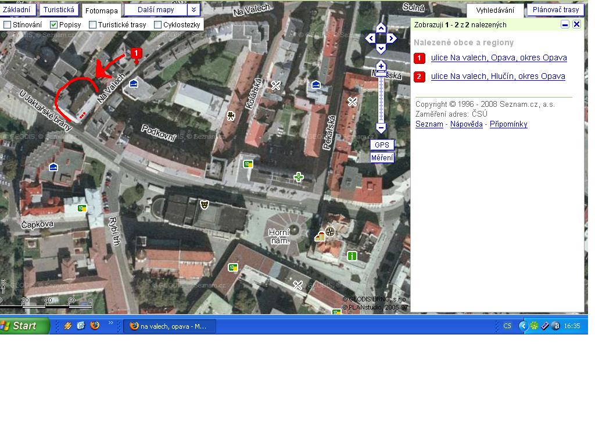Enable the Turistické trasy checkbox

(92, 25)
